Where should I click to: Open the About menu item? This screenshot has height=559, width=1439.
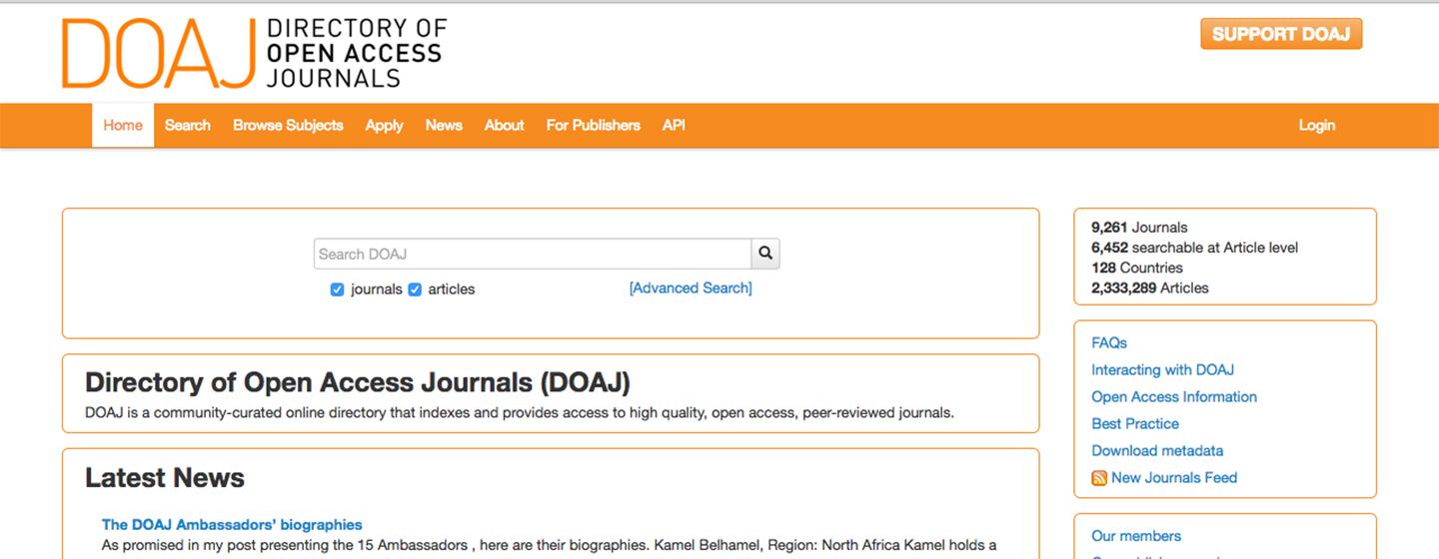pyautogui.click(x=504, y=125)
